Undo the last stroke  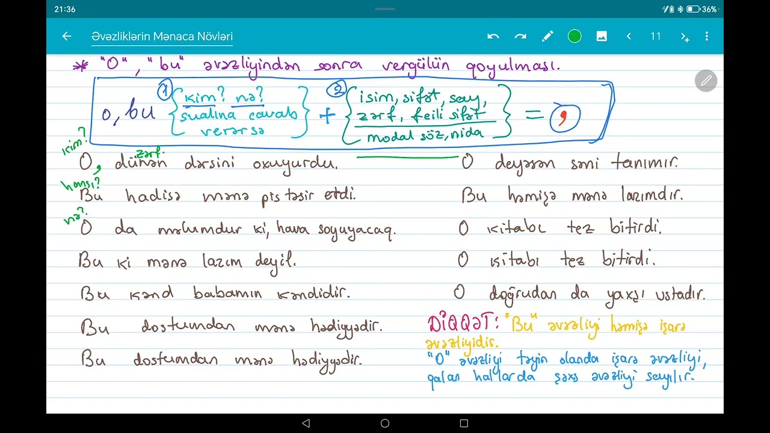493,37
